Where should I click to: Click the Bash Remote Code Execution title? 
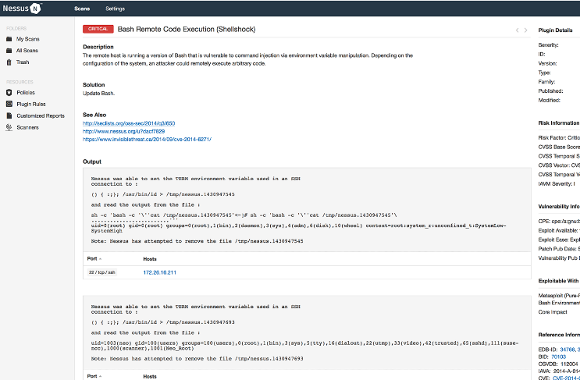click(187, 29)
